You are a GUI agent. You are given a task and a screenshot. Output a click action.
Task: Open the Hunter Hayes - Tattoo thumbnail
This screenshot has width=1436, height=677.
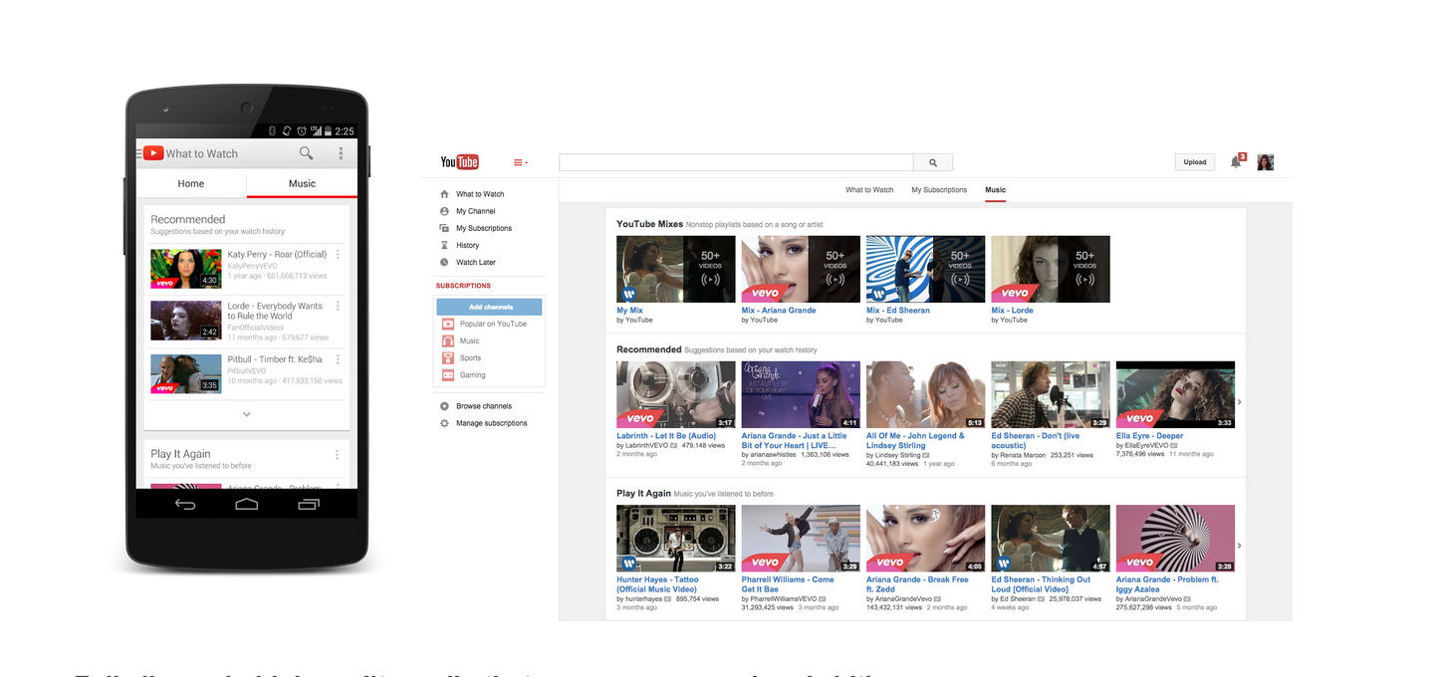tap(676, 539)
